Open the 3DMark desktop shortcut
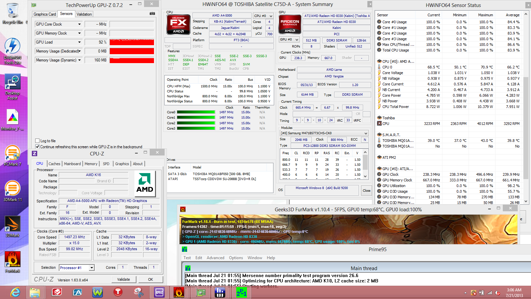The image size is (531, 299). pos(12,226)
